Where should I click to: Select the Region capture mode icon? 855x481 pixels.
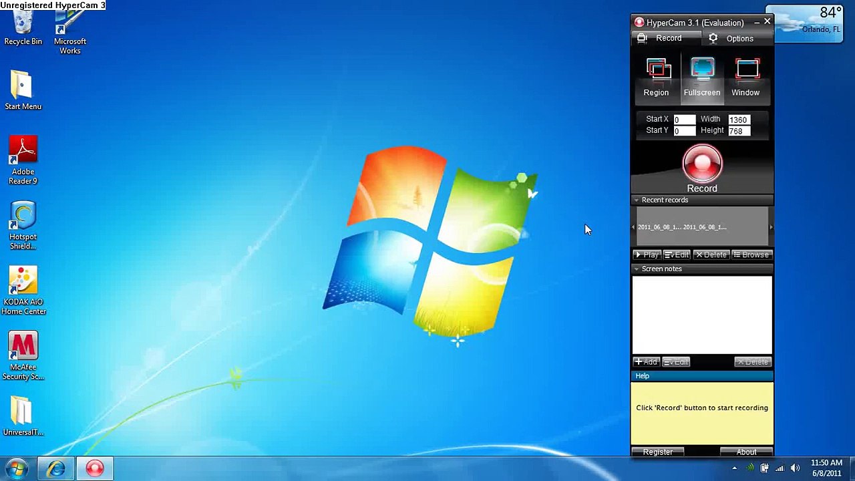[657, 79]
